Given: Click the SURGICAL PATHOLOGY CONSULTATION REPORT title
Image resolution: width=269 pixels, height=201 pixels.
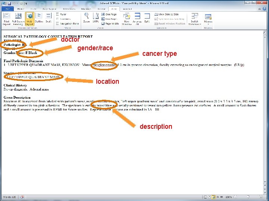Looking at the screenshot, I should pos(48,36).
